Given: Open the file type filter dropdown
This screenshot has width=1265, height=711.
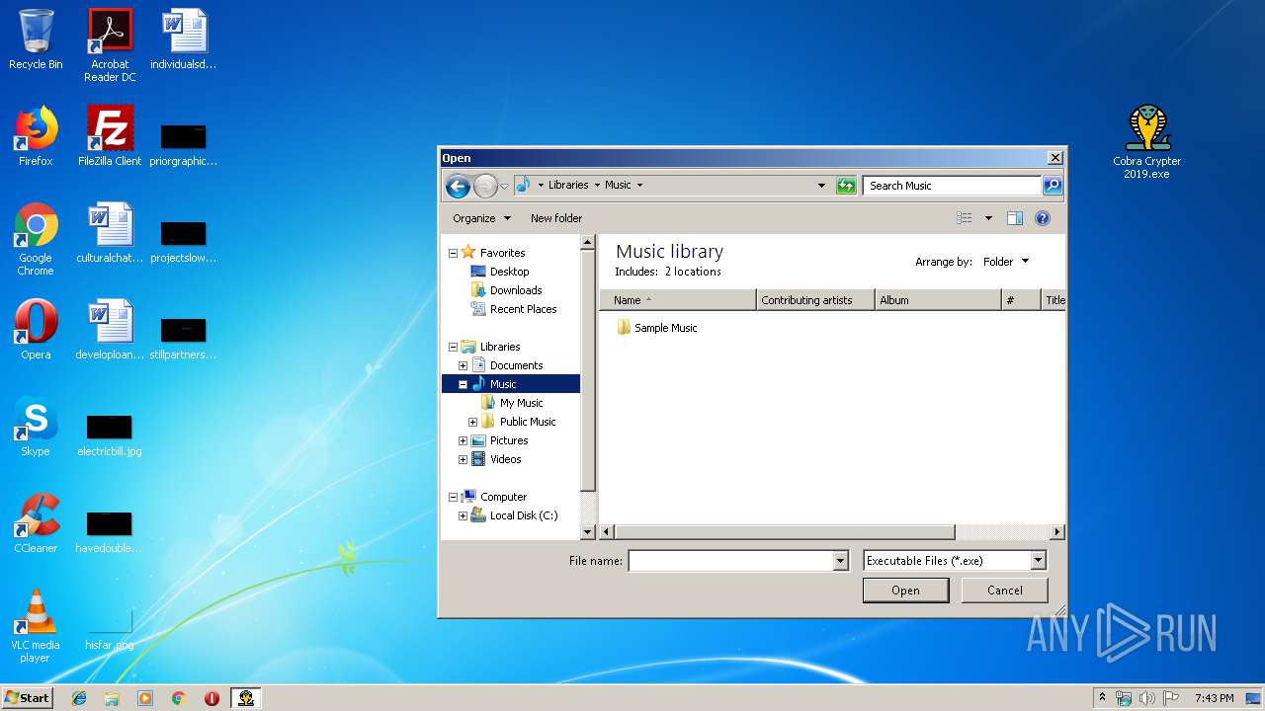Looking at the screenshot, I should 1038,561.
